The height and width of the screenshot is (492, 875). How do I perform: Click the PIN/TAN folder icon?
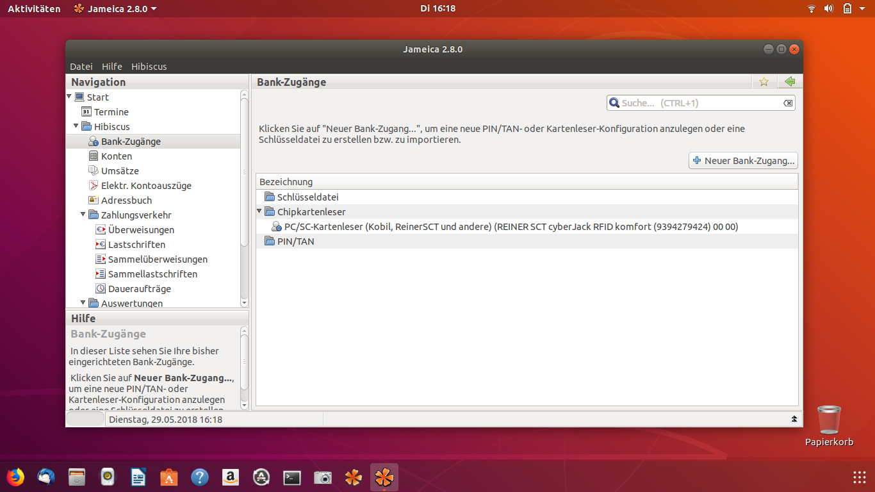270,242
